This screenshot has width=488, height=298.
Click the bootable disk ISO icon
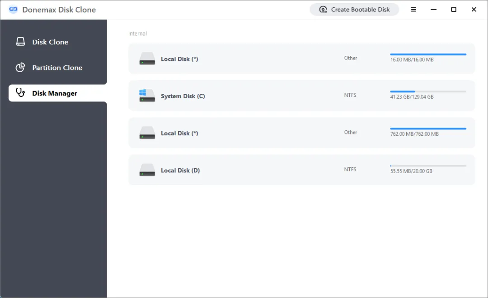coord(323,9)
